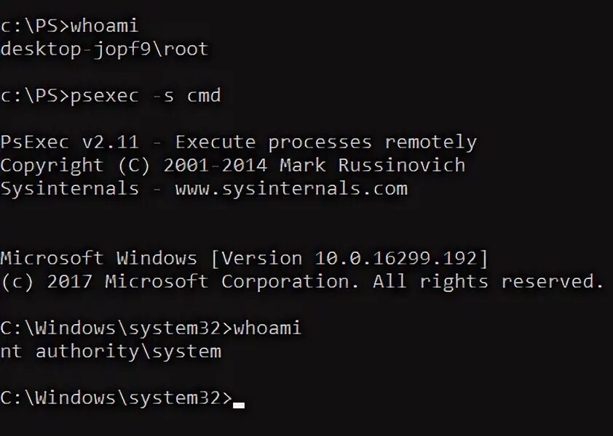The width and height of the screenshot is (613, 436).
Task: Click the word Sysinternals before the dash
Action: point(69,189)
